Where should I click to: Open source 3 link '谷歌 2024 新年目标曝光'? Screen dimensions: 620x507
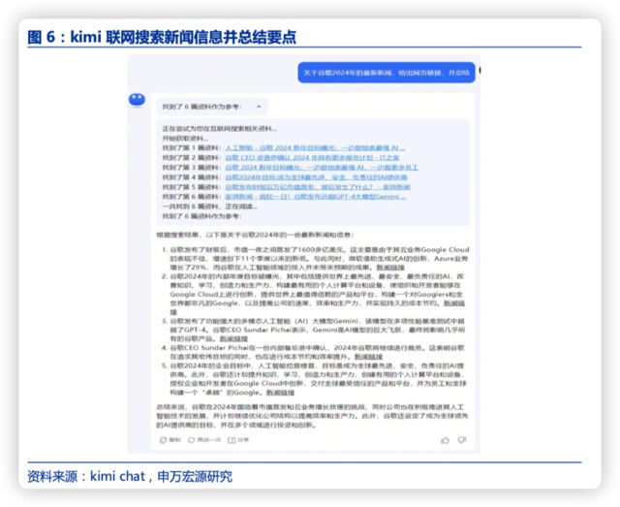pyautogui.click(x=322, y=168)
